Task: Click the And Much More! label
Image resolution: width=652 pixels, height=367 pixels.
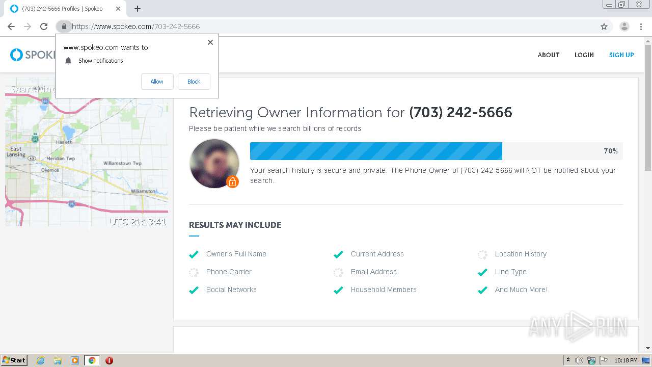Action: point(521,290)
